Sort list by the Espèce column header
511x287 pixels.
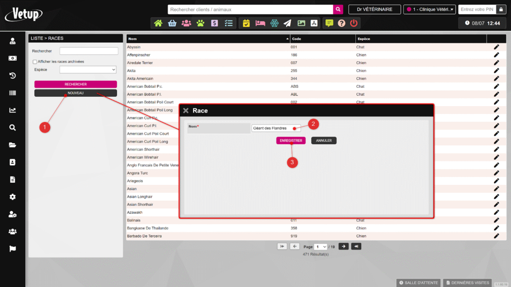pyautogui.click(x=420, y=38)
